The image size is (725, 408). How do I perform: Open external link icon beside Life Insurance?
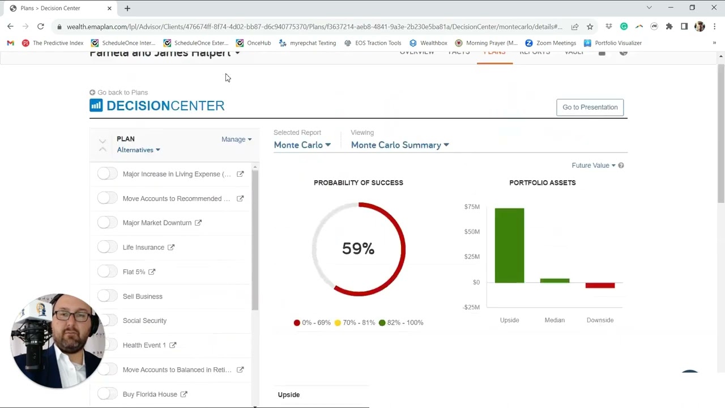point(171,247)
